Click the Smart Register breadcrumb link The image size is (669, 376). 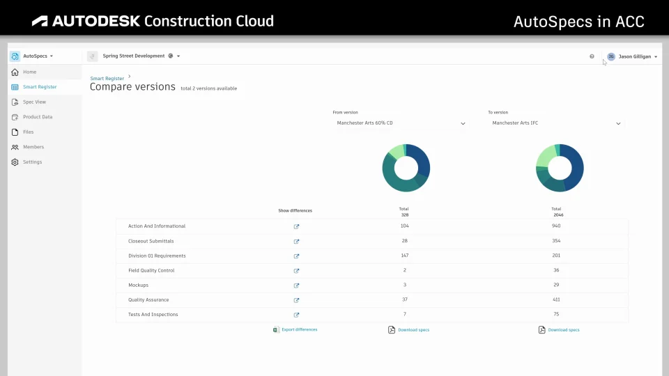click(107, 79)
